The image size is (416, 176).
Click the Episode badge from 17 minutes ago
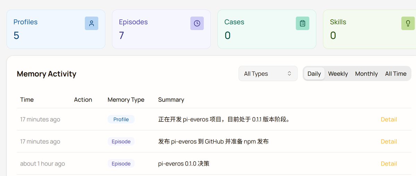[121, 142]
